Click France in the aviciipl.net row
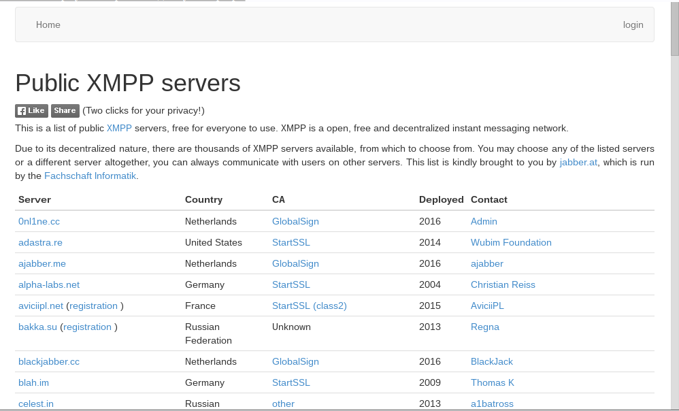679x411 pixels. [200, 306]
